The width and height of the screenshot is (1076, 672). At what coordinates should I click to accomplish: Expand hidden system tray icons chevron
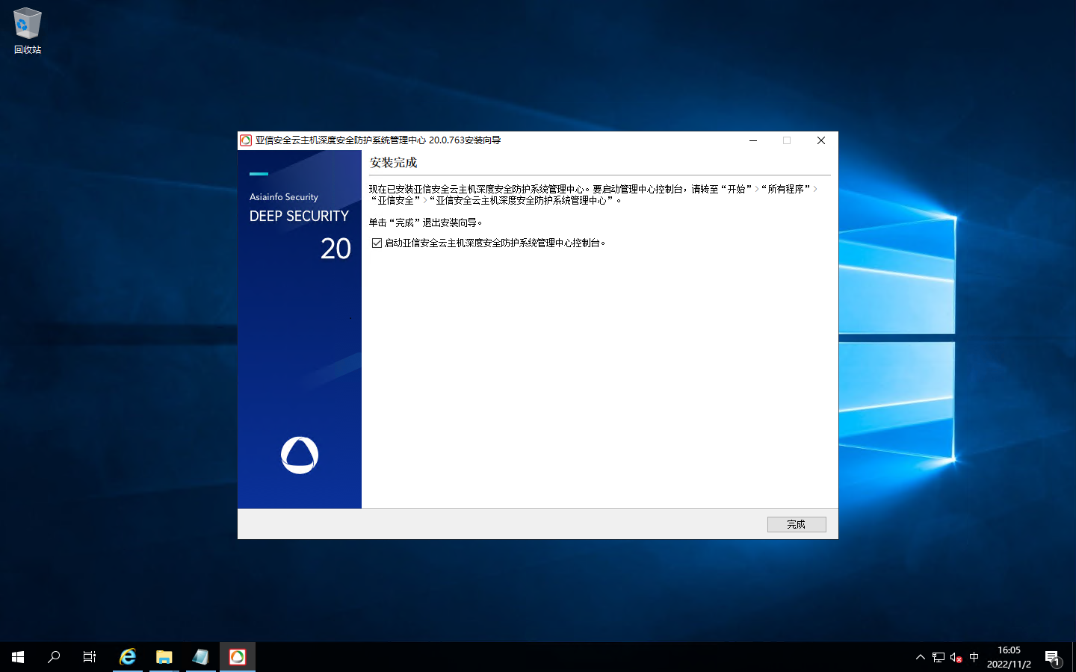coord(921,657)
